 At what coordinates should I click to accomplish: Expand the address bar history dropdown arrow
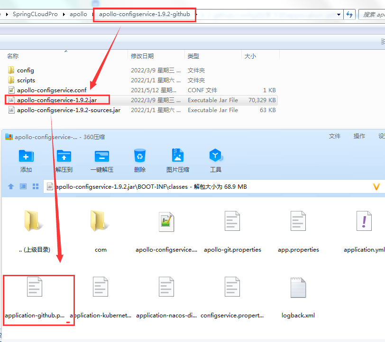[339, 15]
